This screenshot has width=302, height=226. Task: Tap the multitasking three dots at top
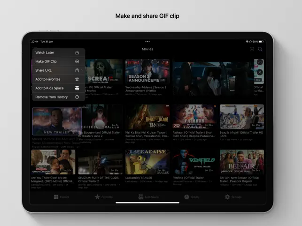147,42
